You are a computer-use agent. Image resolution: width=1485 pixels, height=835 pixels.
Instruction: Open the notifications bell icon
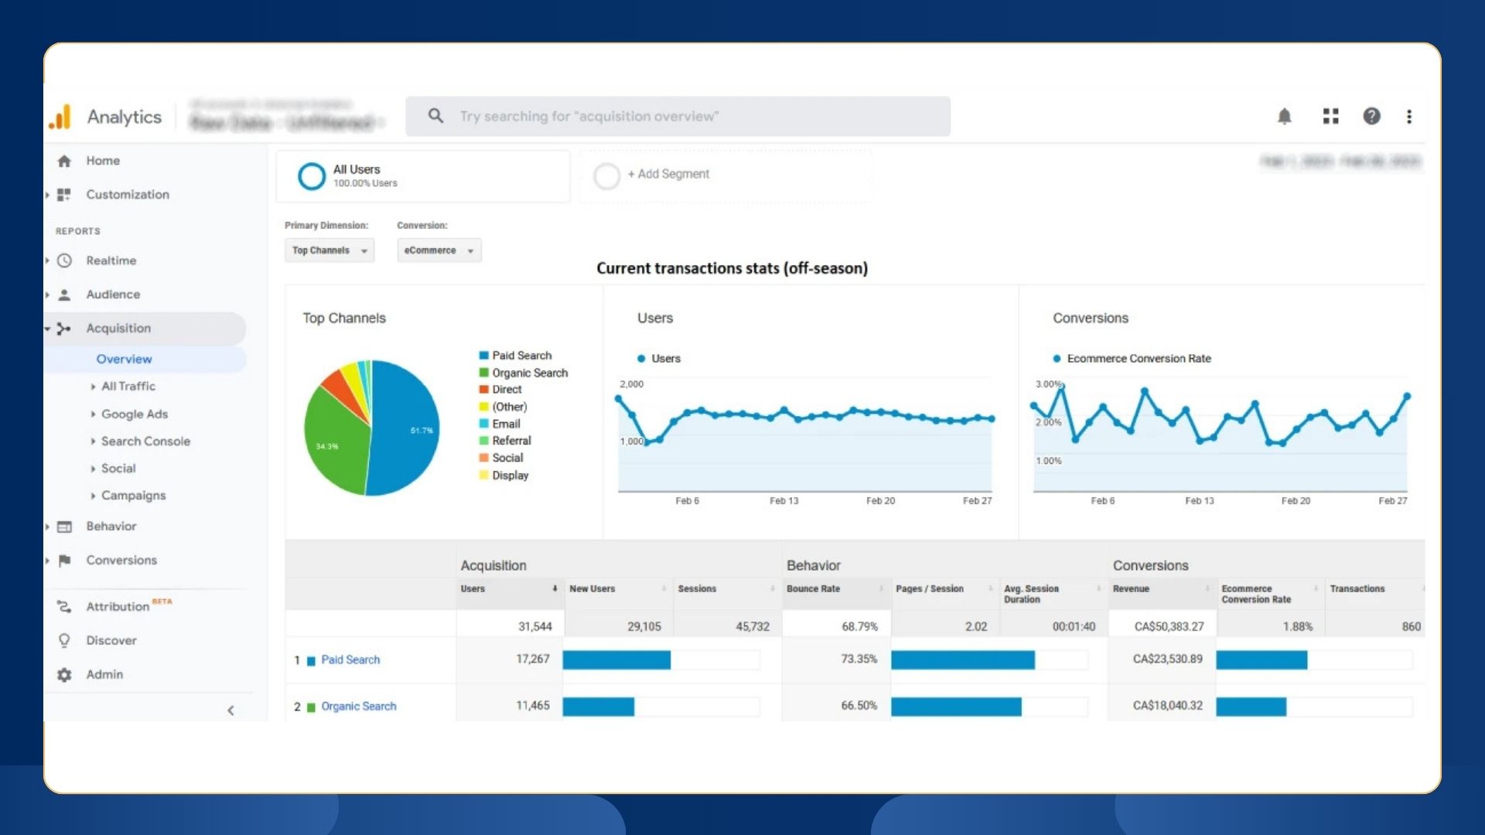(1284, 117)
